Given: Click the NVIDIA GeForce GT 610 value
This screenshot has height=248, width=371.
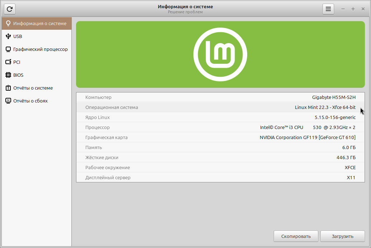Looking at the screenshot, I should [x=307, y=137].
